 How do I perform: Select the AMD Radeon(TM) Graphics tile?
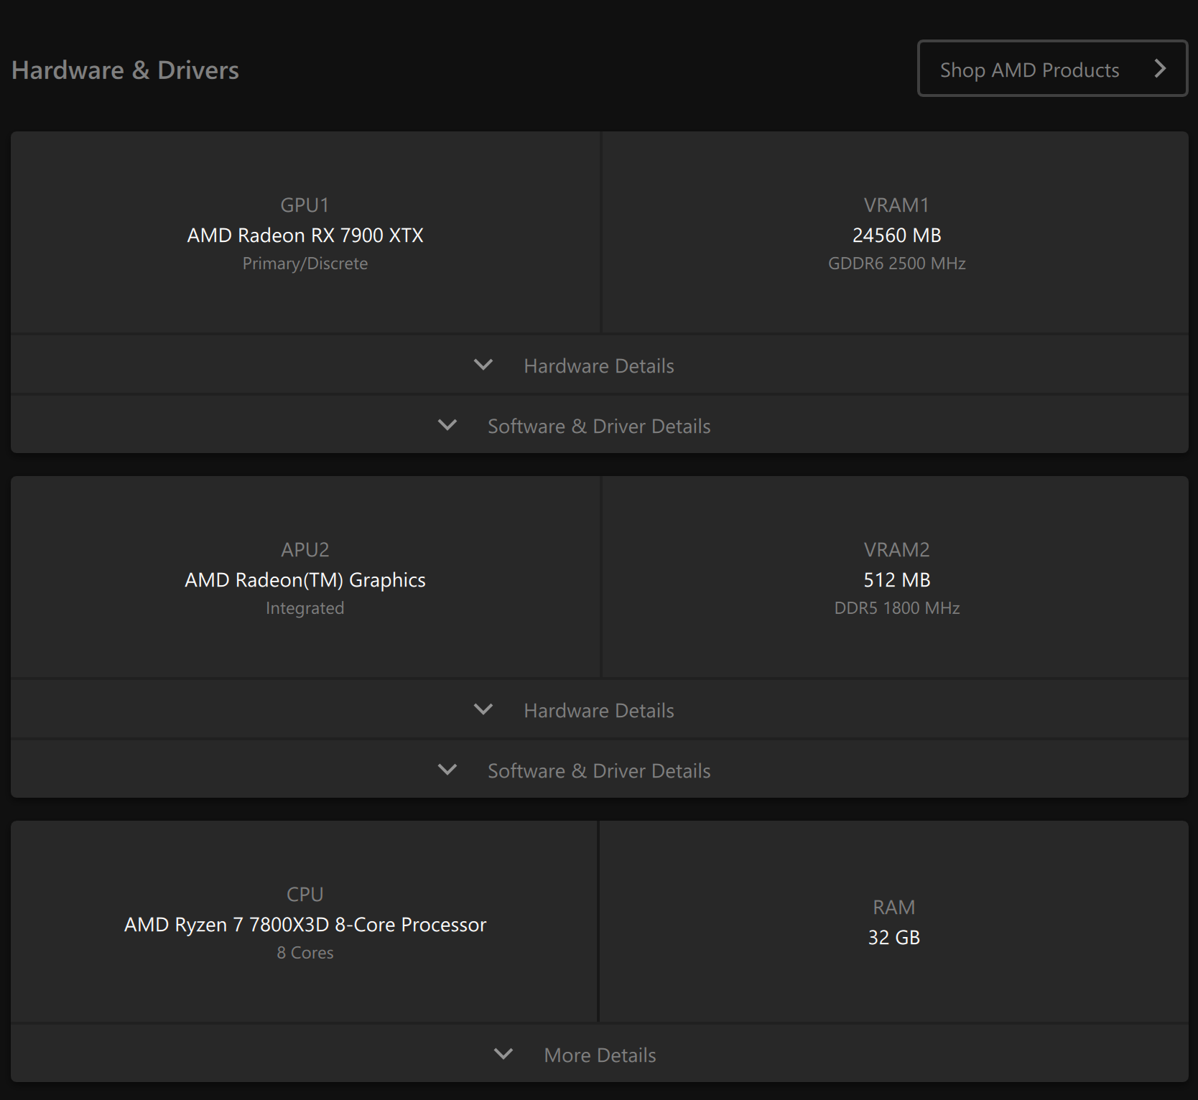[x=305, y=577]
